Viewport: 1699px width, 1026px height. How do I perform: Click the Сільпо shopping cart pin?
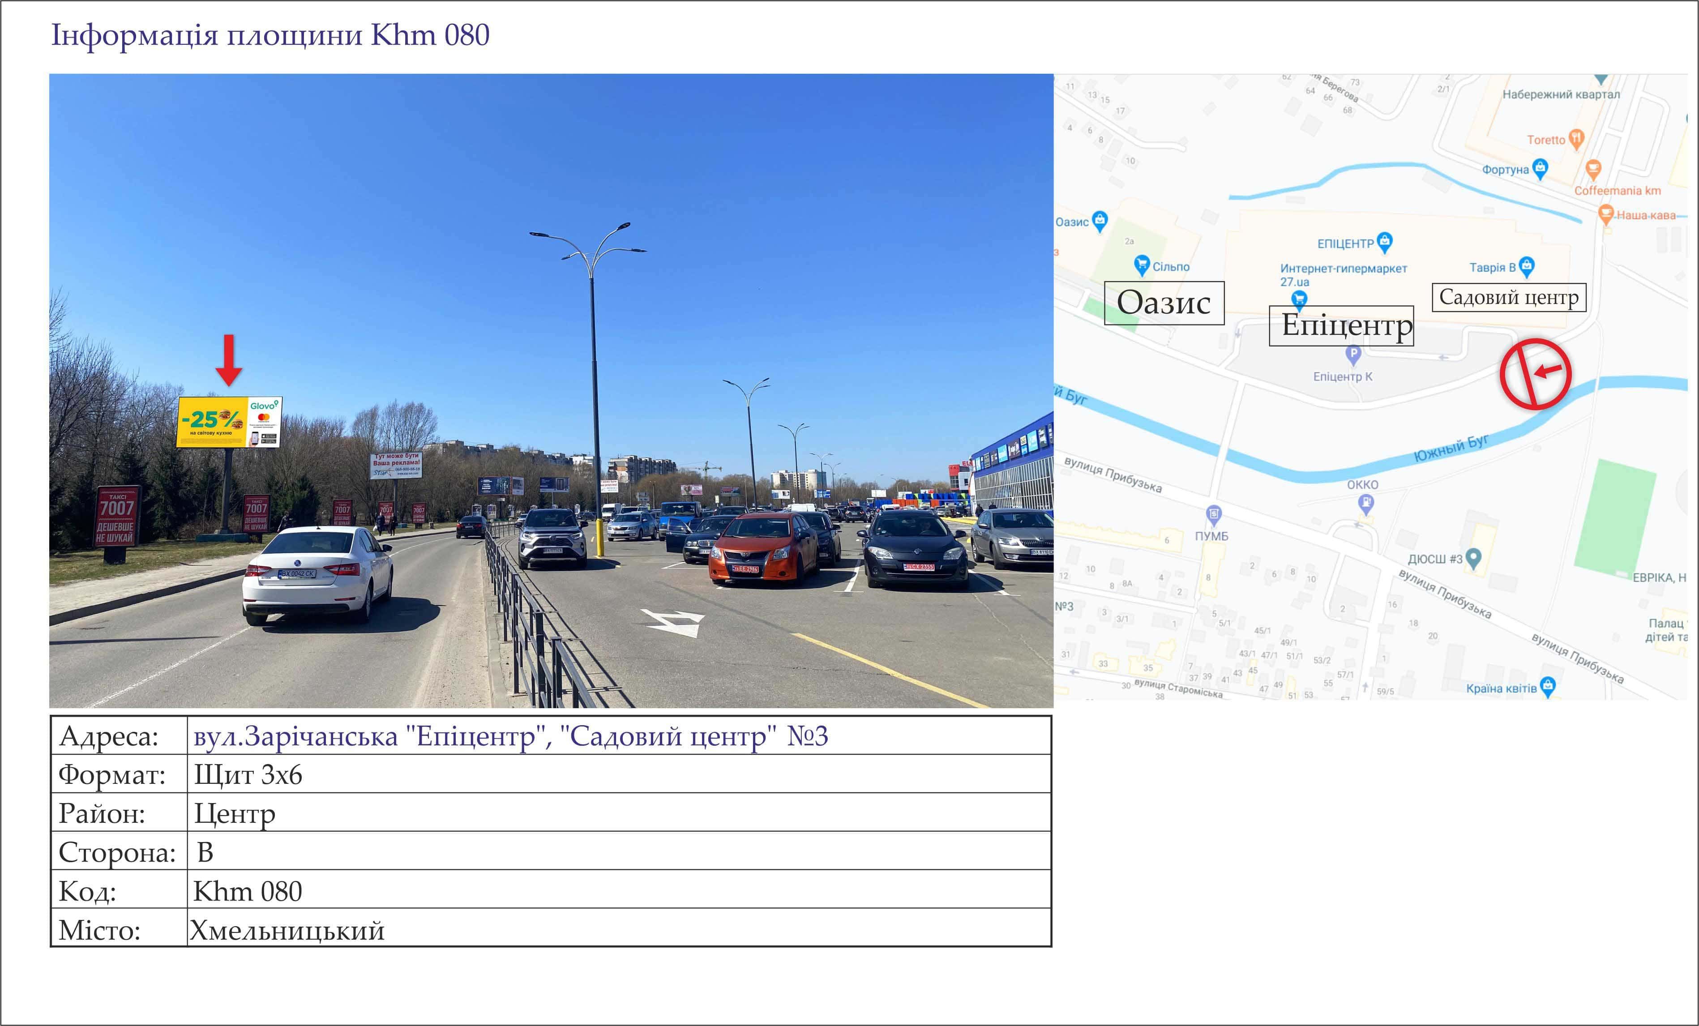pyautogui.click(x=1142, y=265)
